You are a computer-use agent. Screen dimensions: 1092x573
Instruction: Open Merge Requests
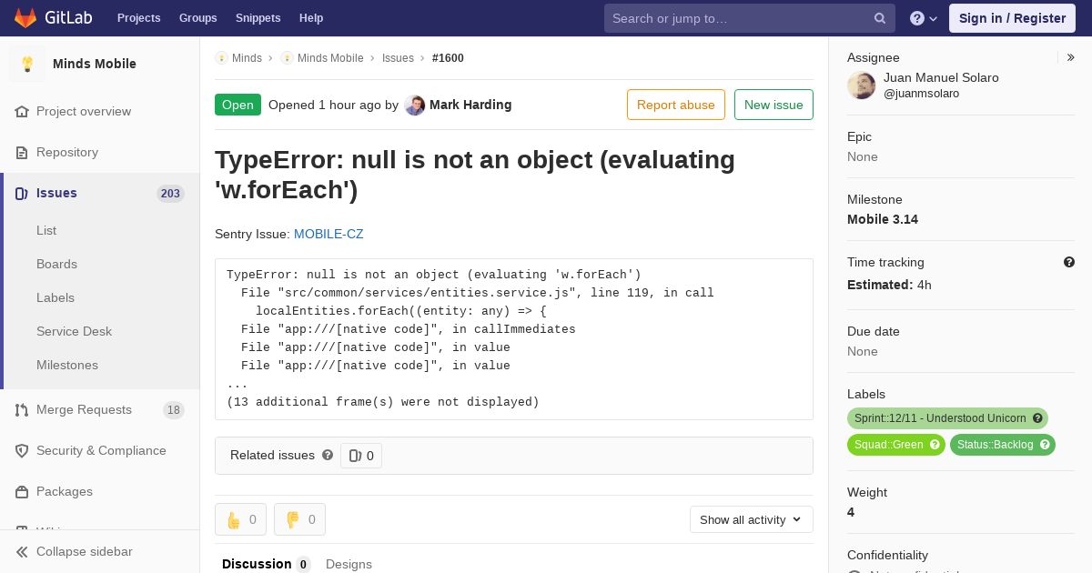click(84, 409)
